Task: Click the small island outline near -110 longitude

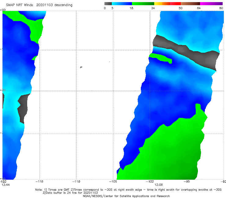Action: coord(81,67)
